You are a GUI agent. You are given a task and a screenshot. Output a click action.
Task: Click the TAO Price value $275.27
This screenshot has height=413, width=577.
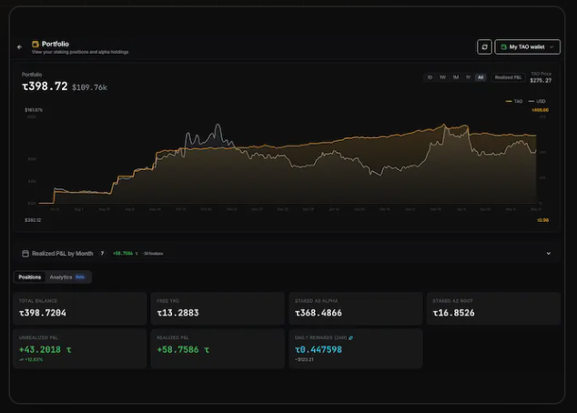click(x=541, y=81)
